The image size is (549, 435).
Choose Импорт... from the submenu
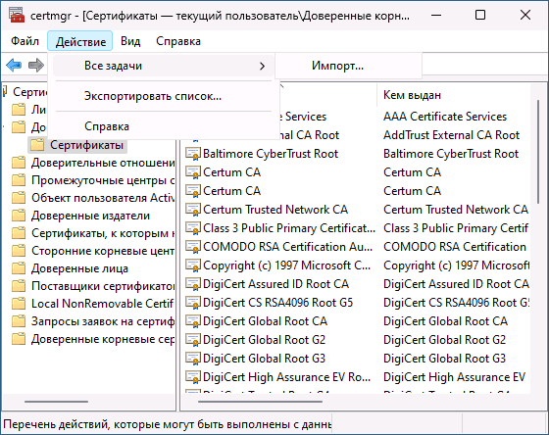point(349,66)
